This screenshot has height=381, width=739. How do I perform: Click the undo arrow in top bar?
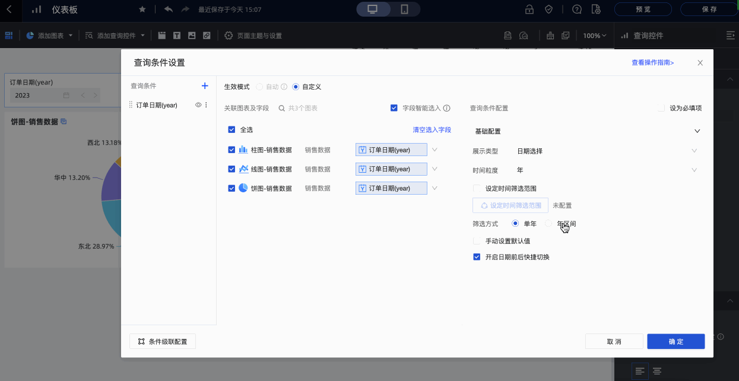169,9
